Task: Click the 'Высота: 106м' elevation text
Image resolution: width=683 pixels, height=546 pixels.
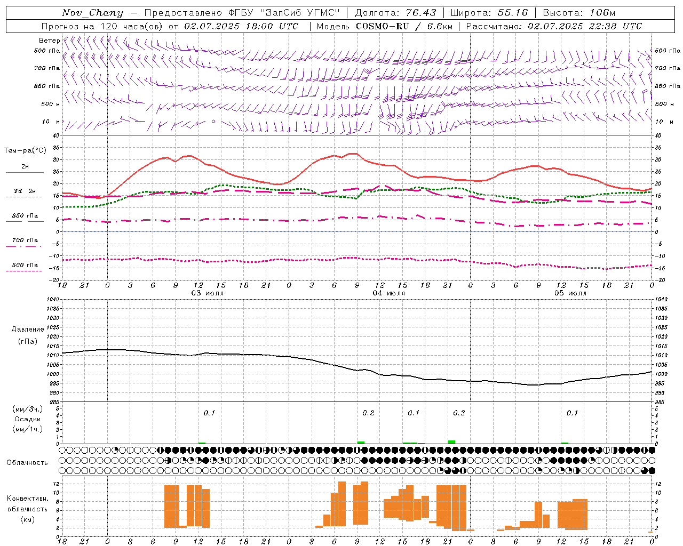Action: pyautogui.click(x=579, y=13)
